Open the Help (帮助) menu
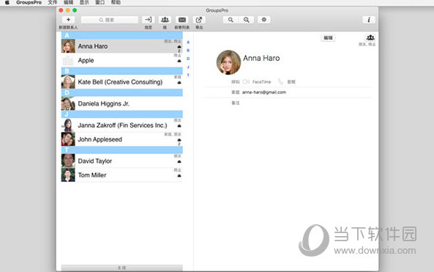Screen dimensions: 434x272 point(116,2)
